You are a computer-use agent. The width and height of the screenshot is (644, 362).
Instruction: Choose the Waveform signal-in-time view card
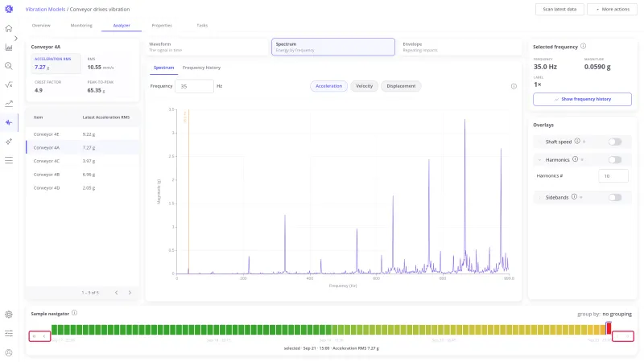coord(208,47)
